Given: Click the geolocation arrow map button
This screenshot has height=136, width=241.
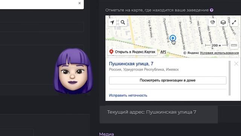Looking at the screenshot, I should (x=112, y=22).
